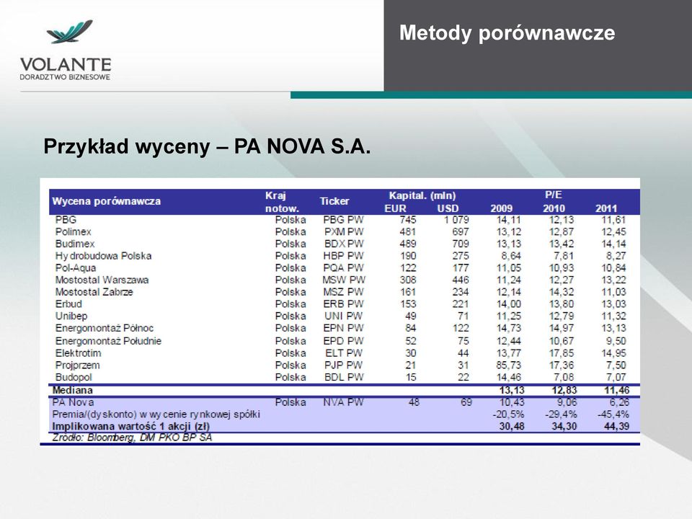Click the source note 'Źródło: Bloomberg, DM PKO BP SA'
The height and width of the screenshot is (519, 692).
pyautogui.click(x=132, y=438)
